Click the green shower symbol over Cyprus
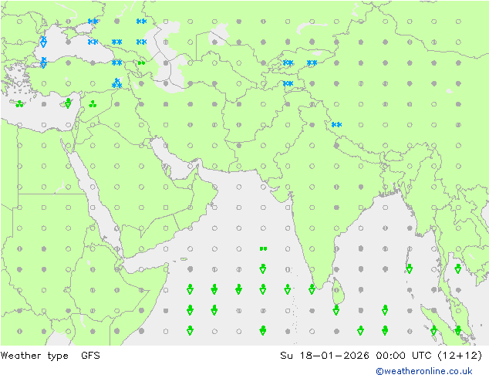 click(68, 103)
